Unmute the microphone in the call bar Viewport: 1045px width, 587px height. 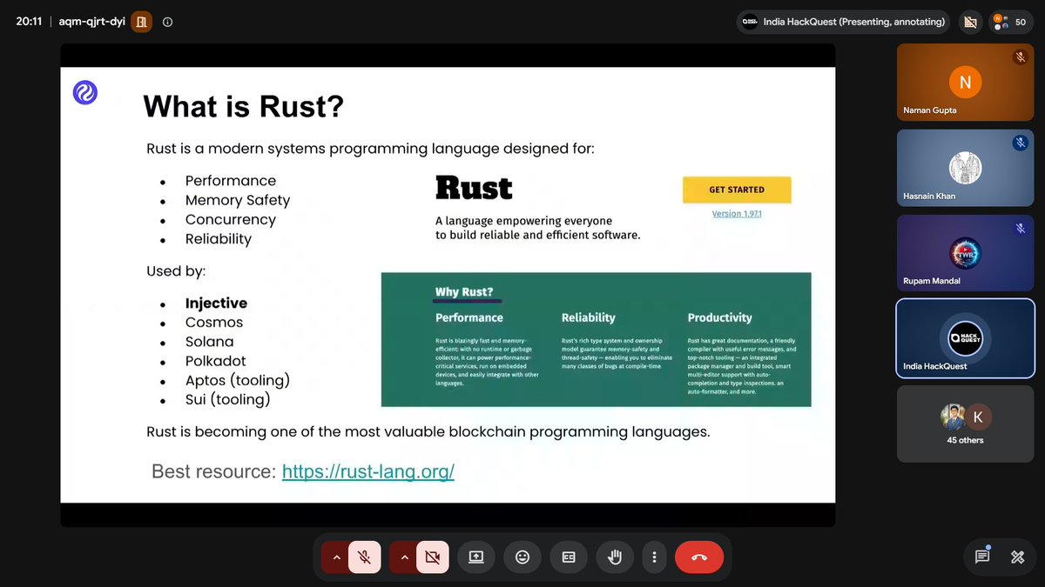(x=365, y=557)
